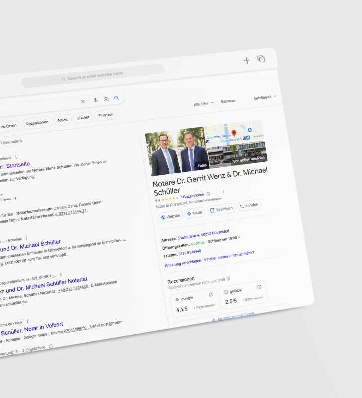The height and width of the screenshot is (398, 362).
Task: Select the 'zu Orten' filter chip
Action: pos(8,126)
